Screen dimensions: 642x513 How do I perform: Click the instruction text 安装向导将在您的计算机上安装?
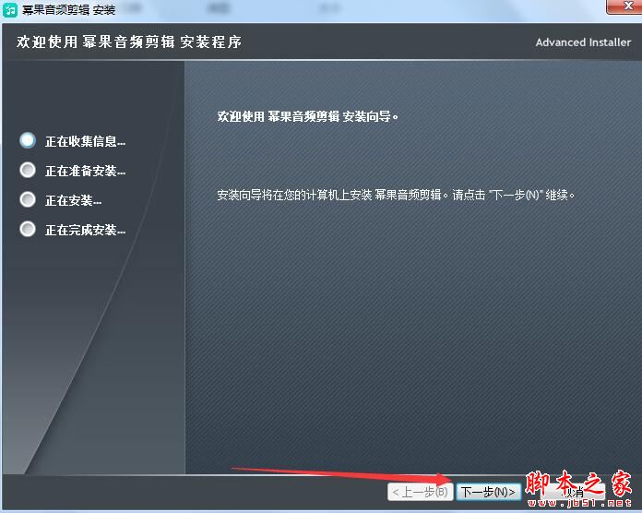pyautogui.click(x=396, y=195)
